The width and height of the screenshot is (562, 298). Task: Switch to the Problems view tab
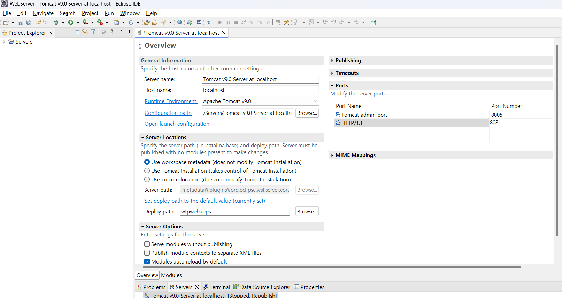pyautogui.click(x=151, y=287)
